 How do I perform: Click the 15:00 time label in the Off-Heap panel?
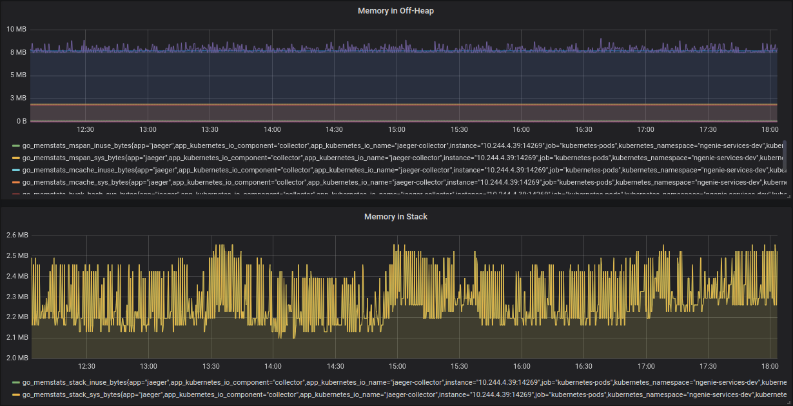point(397,129)
